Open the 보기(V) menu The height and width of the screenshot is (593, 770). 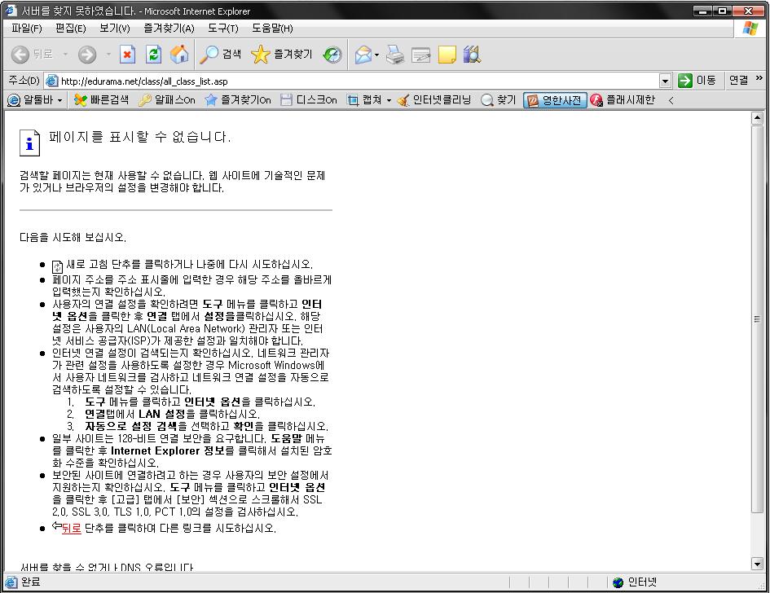coord(114,29)
